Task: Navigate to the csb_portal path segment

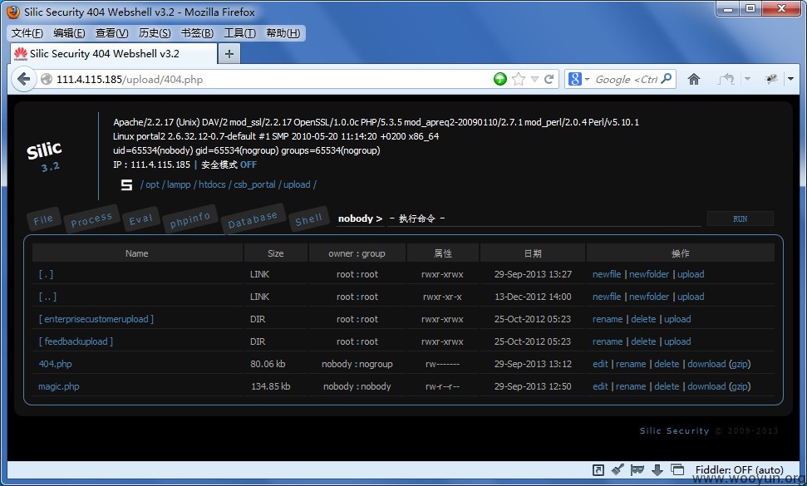Action: (x=255, y=184)
